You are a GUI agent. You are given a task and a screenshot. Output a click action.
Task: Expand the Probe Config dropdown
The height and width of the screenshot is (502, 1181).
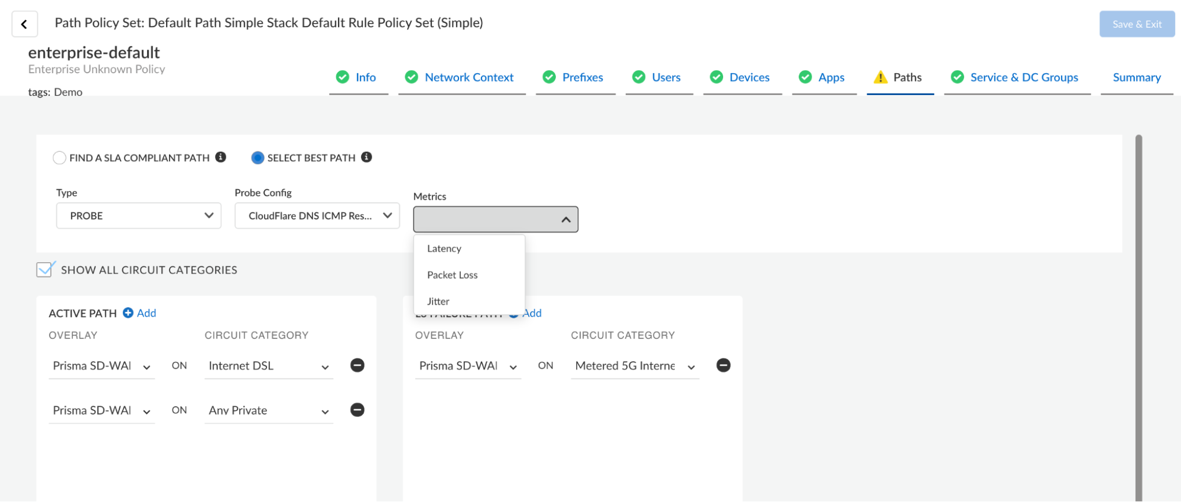(x=317, y=216)
